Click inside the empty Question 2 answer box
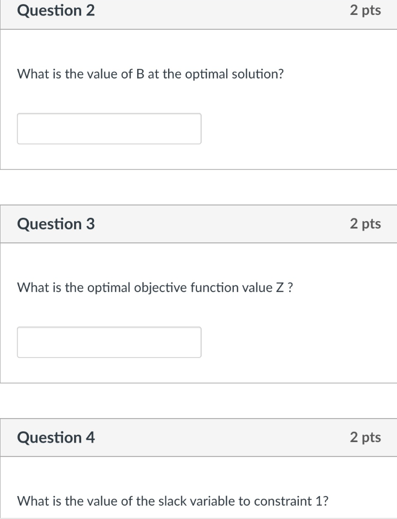Screen dimensions: 397x519 click(109, 128)
